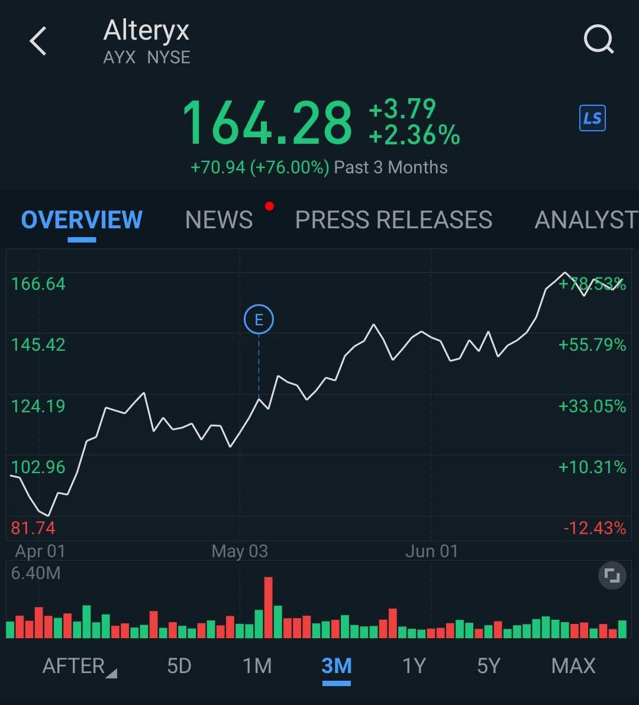Tap the AYX NYSE ticker label
Image resolution: width=639 pixels, height=705 pixels.
coord(147,57)
